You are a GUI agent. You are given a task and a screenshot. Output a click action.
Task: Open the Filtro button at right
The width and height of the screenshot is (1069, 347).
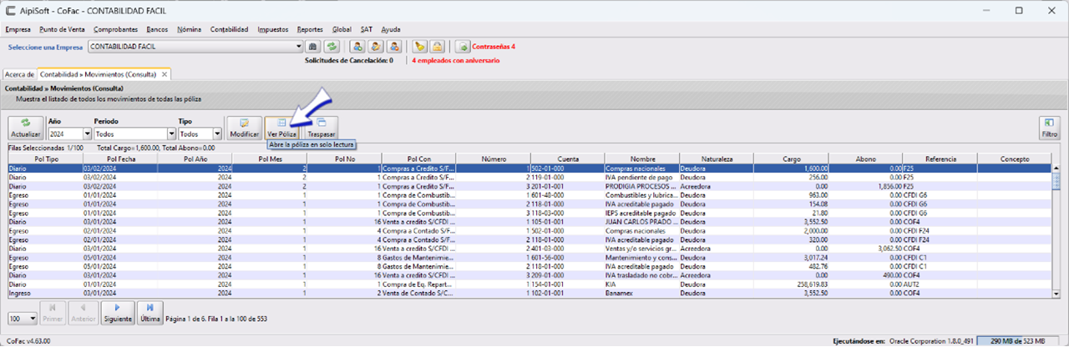[1049, 127]
